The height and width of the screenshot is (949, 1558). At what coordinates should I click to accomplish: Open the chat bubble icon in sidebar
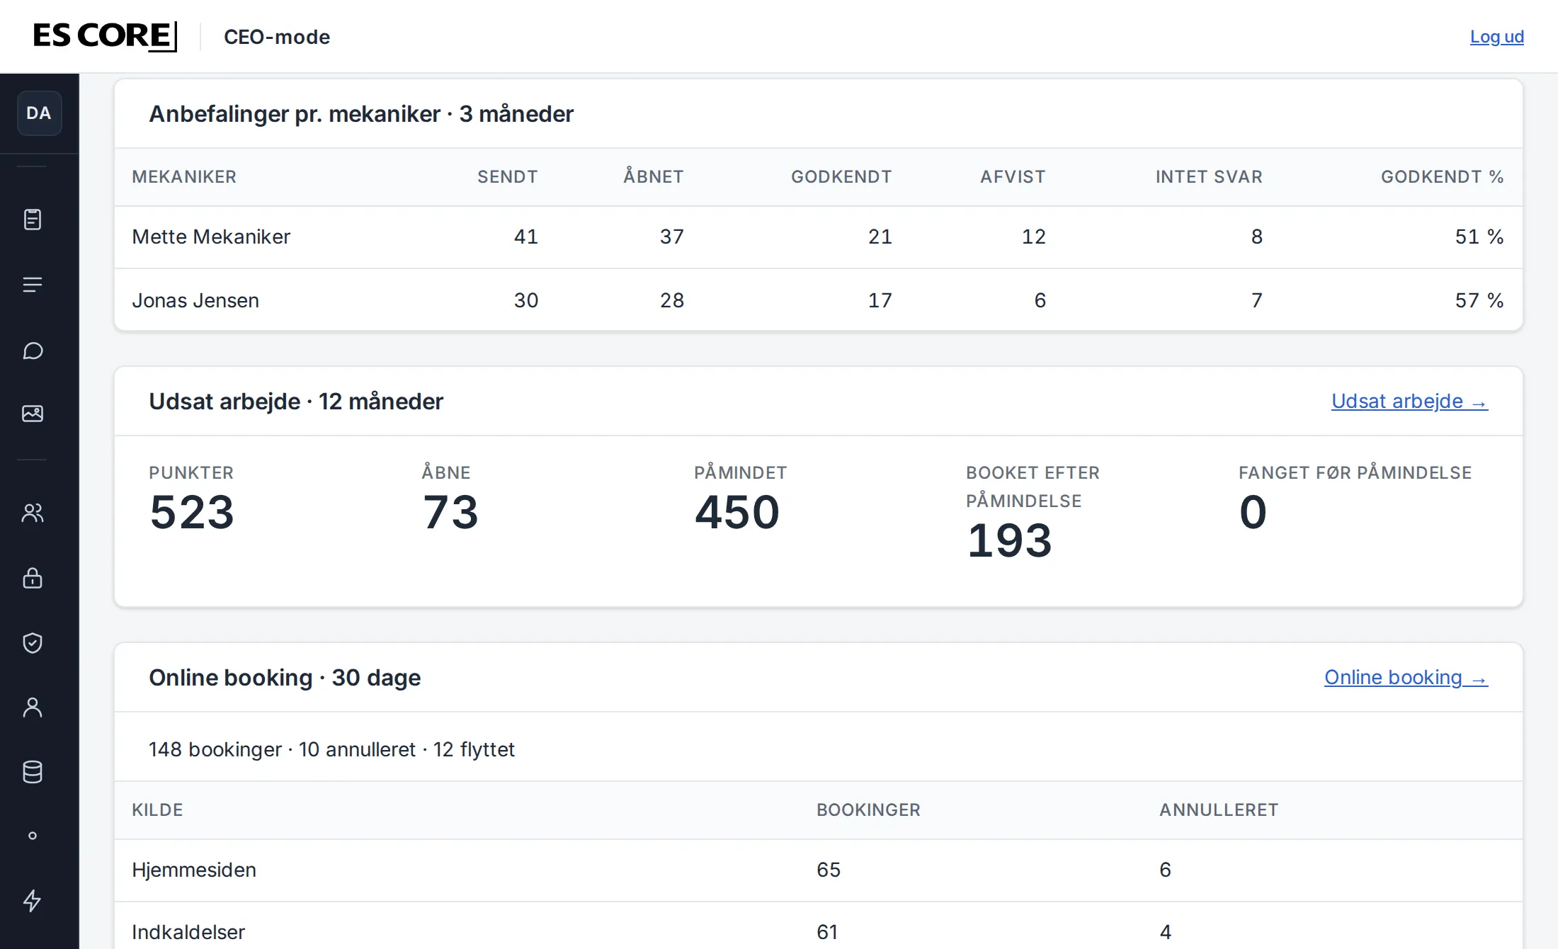[x=33, y=351]
